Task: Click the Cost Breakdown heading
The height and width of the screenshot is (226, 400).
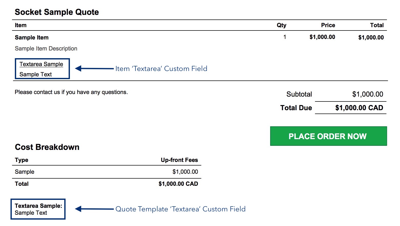Action: pos(47,147)
